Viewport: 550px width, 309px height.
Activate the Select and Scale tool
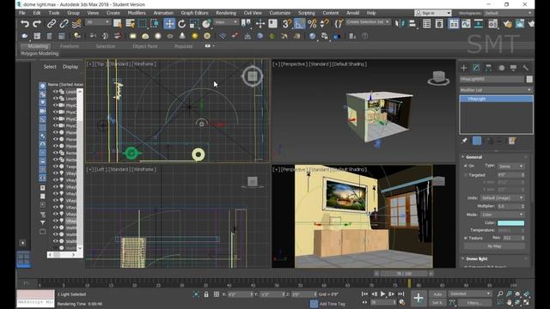pos(194,23)
